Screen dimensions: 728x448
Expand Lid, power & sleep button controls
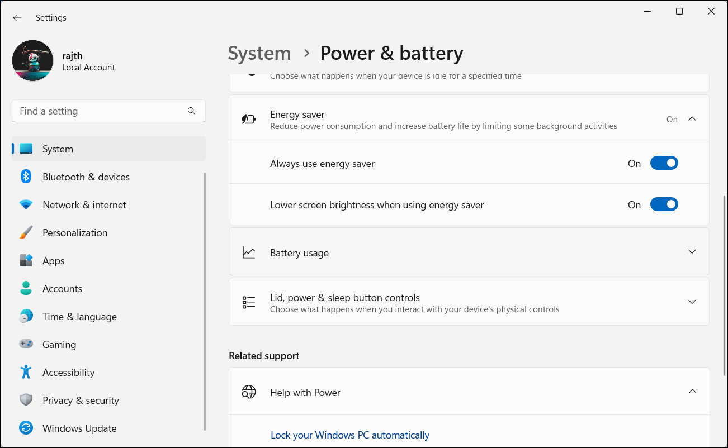[692, 302]
